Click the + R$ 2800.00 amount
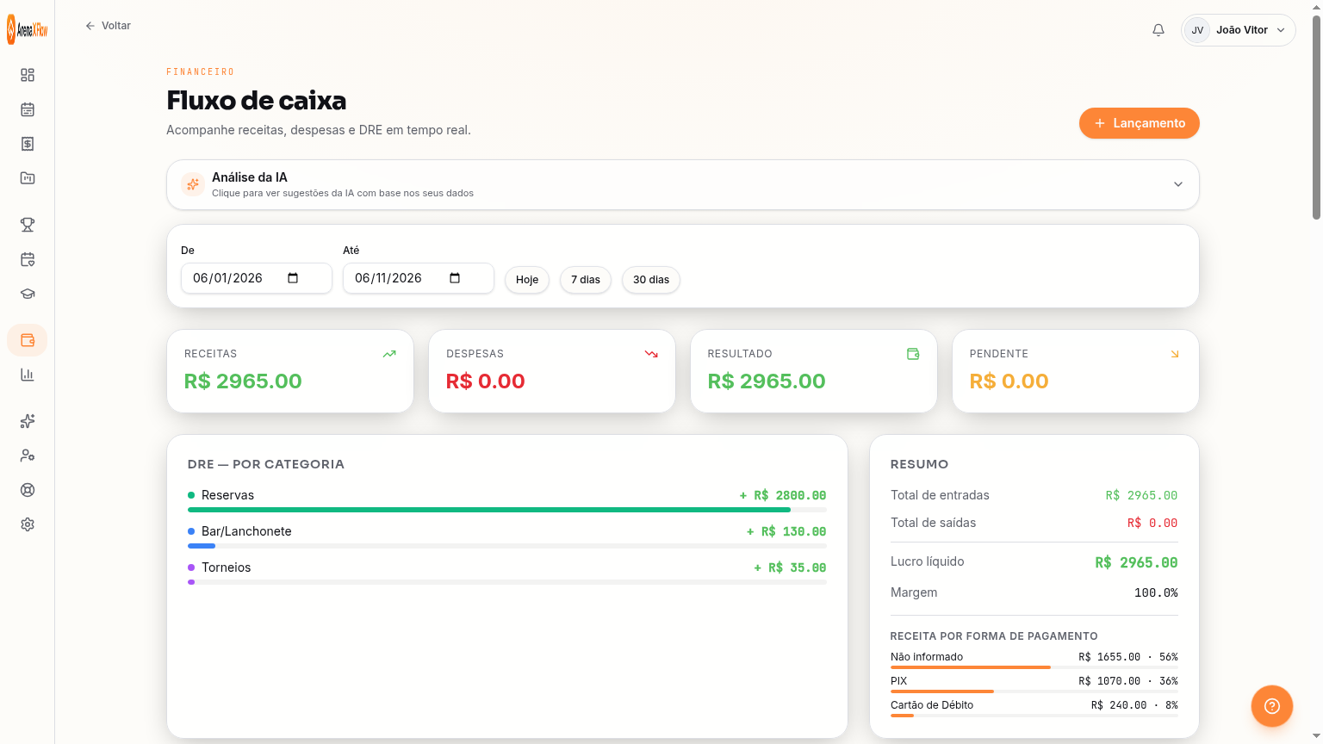Viewport: 1323px width, 744px height. 783,495
